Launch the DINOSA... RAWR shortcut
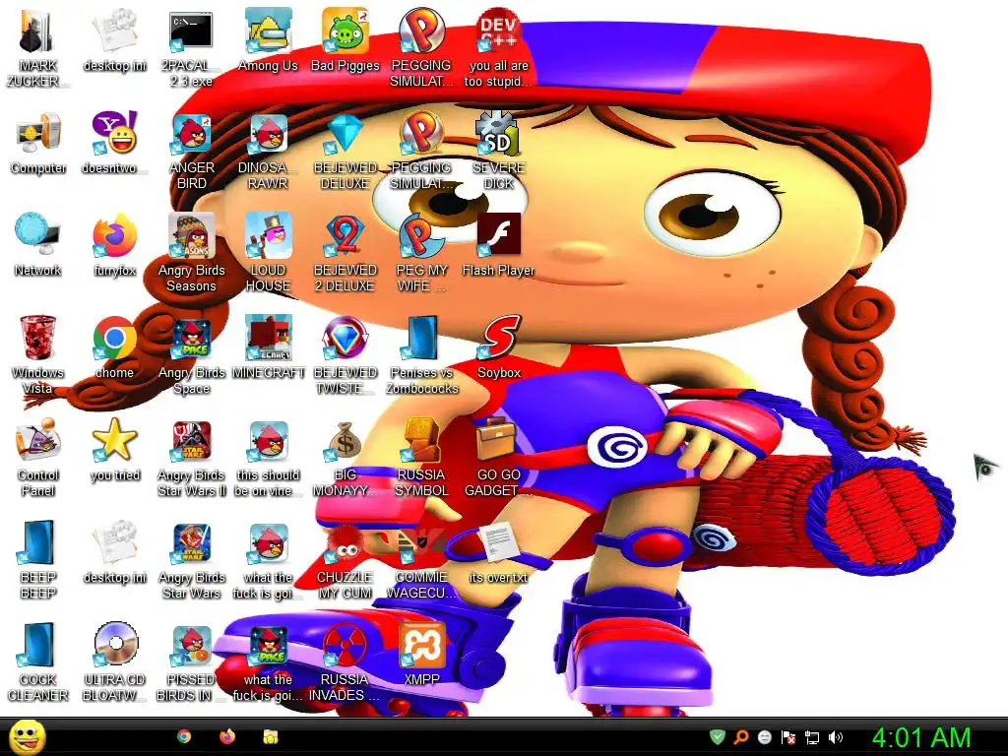The width and height of the screenshot is (1008, 756). coord(268,151)
